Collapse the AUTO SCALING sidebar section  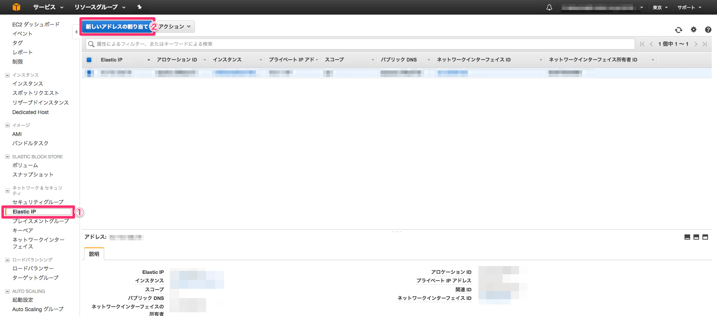(x=7, y=291)
